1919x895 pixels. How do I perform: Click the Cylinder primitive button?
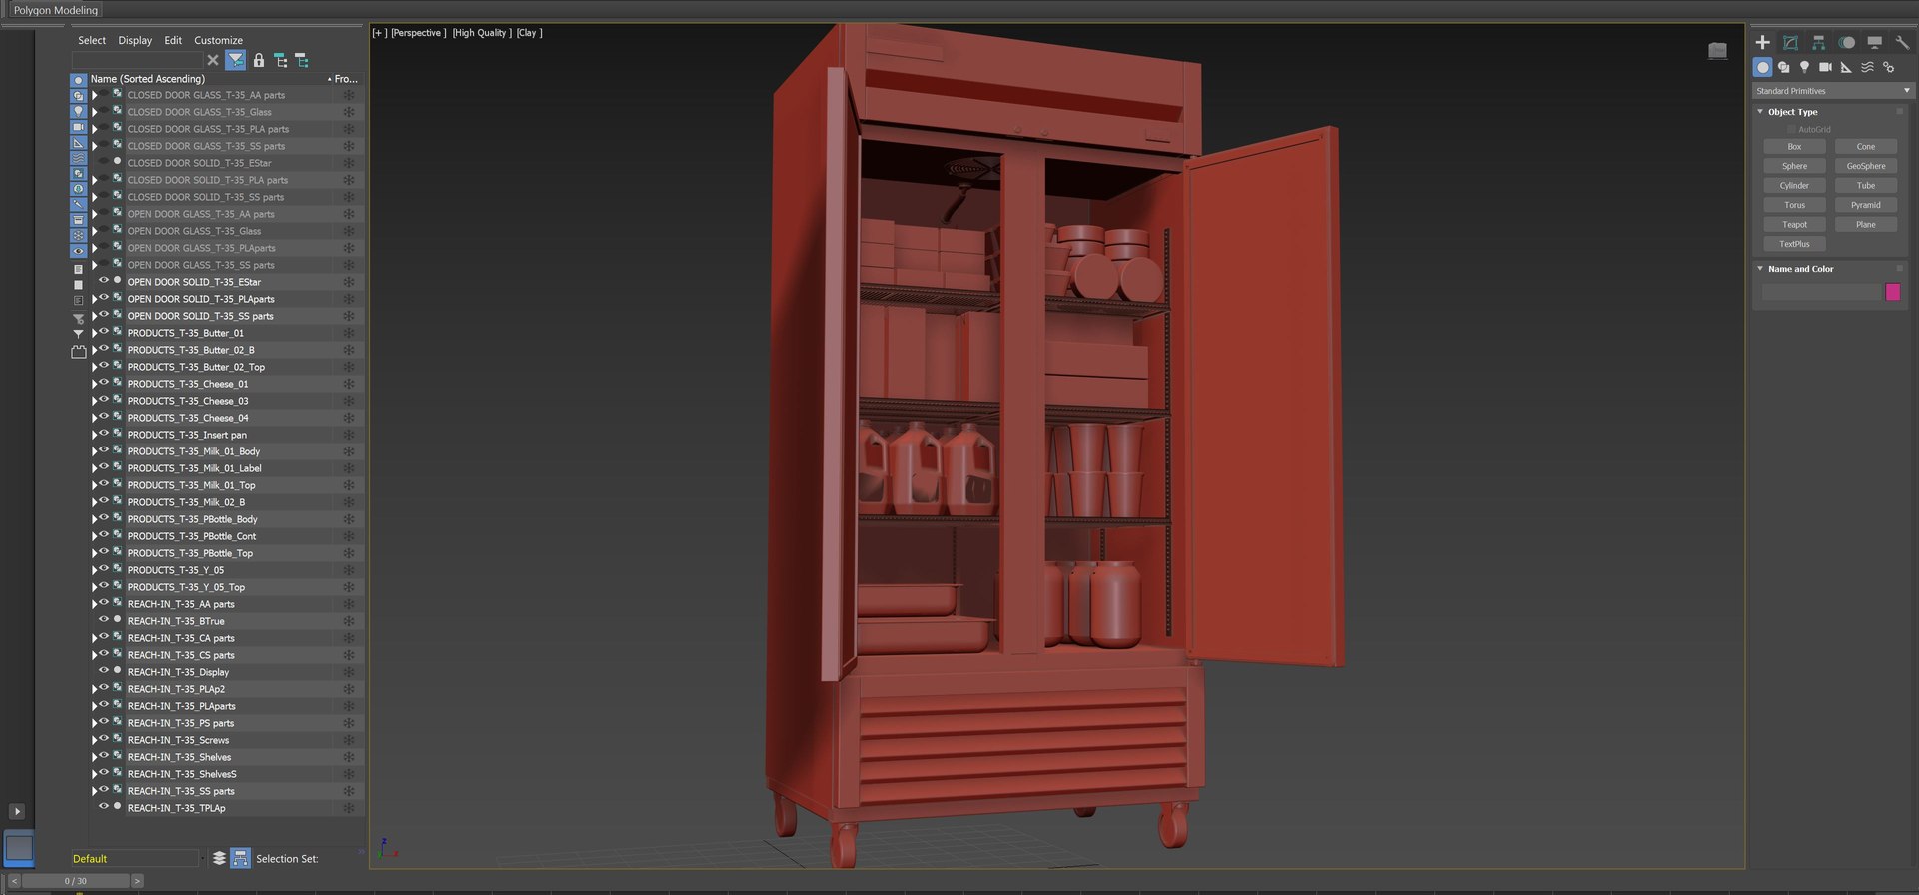1794,186
